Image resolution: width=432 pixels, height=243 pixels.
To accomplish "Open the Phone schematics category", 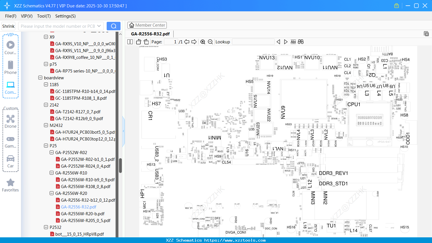I will [10, 68].
